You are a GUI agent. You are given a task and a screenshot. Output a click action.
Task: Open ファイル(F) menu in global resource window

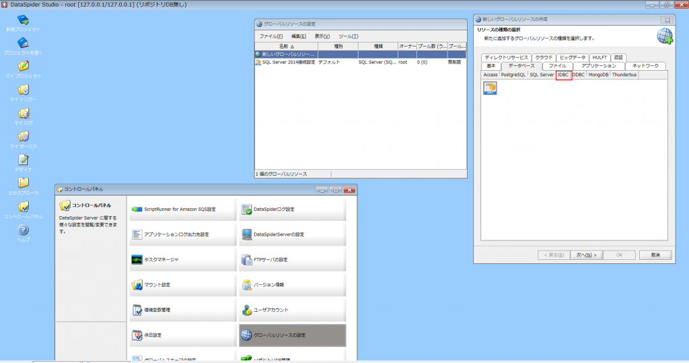(x=270, y=36)
